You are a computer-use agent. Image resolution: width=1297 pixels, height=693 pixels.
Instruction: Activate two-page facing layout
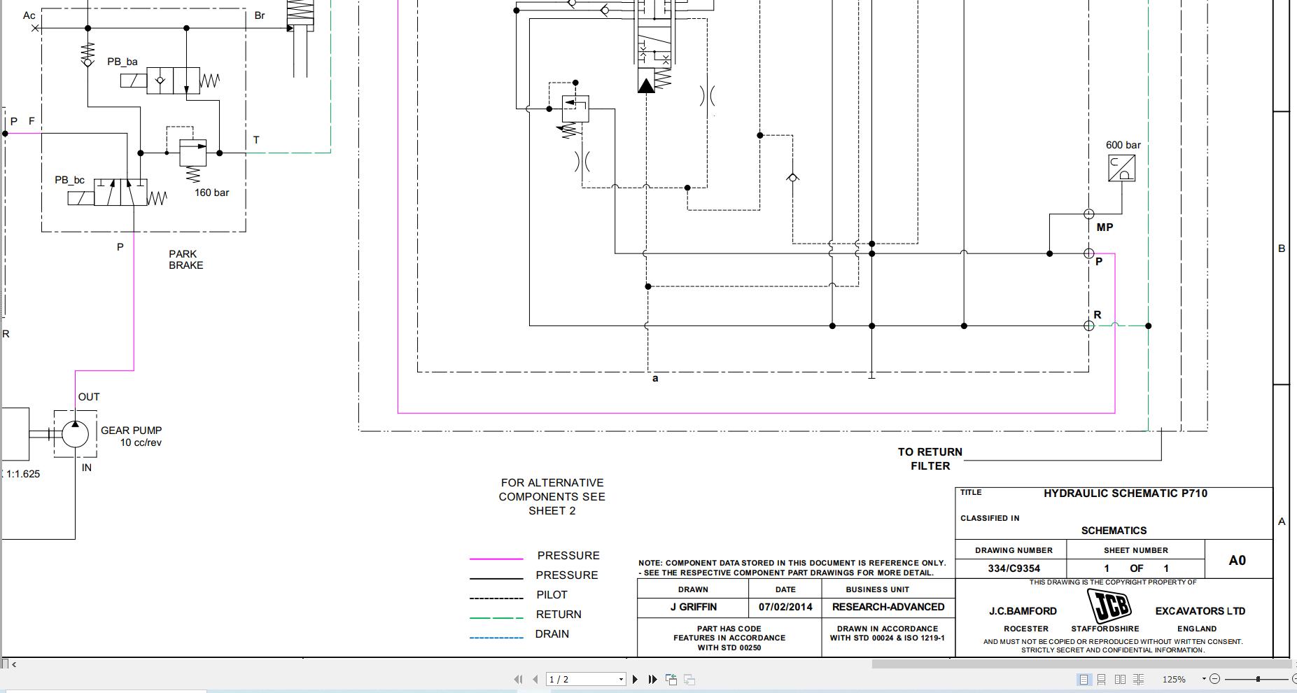coord(1121,679)
